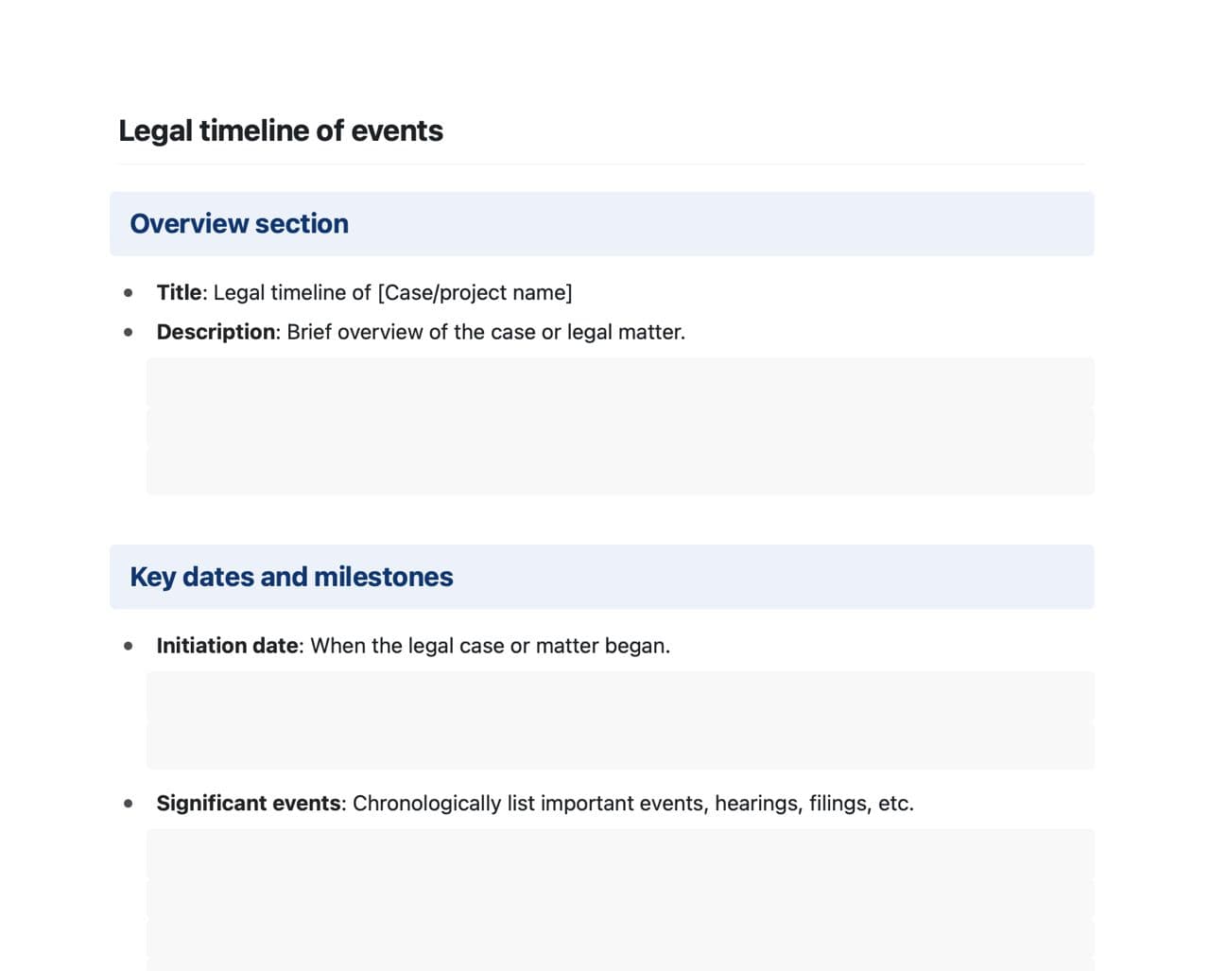Viewport: 1210px width, 971px height.
Task: Click the bullet point beside "Description"
Action: coord(129,333)
